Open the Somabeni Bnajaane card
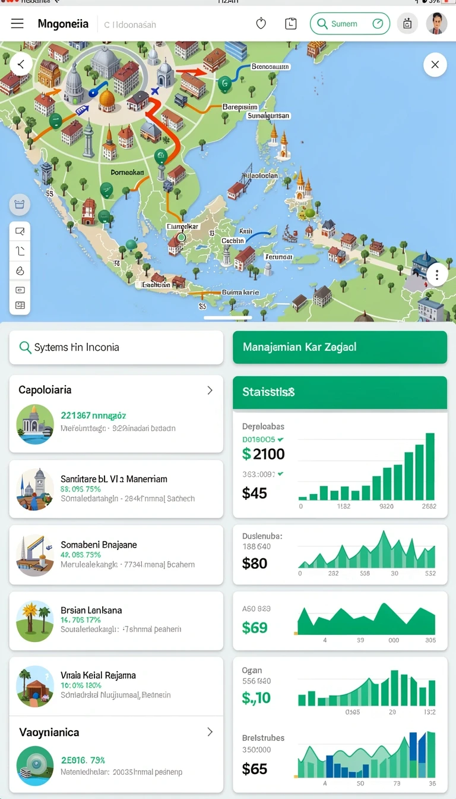The height and width of the screenshot is (799, 456). [116, 555]
